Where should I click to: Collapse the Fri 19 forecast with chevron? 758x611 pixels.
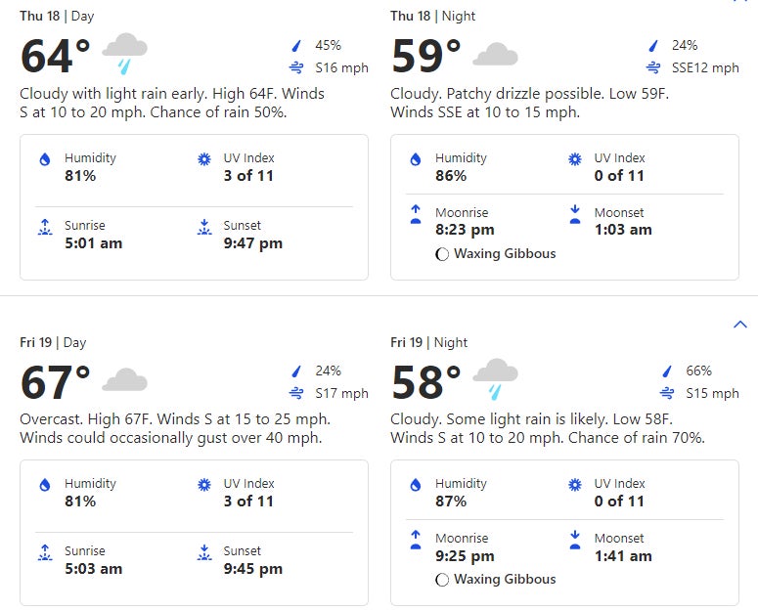pos(739,325)
